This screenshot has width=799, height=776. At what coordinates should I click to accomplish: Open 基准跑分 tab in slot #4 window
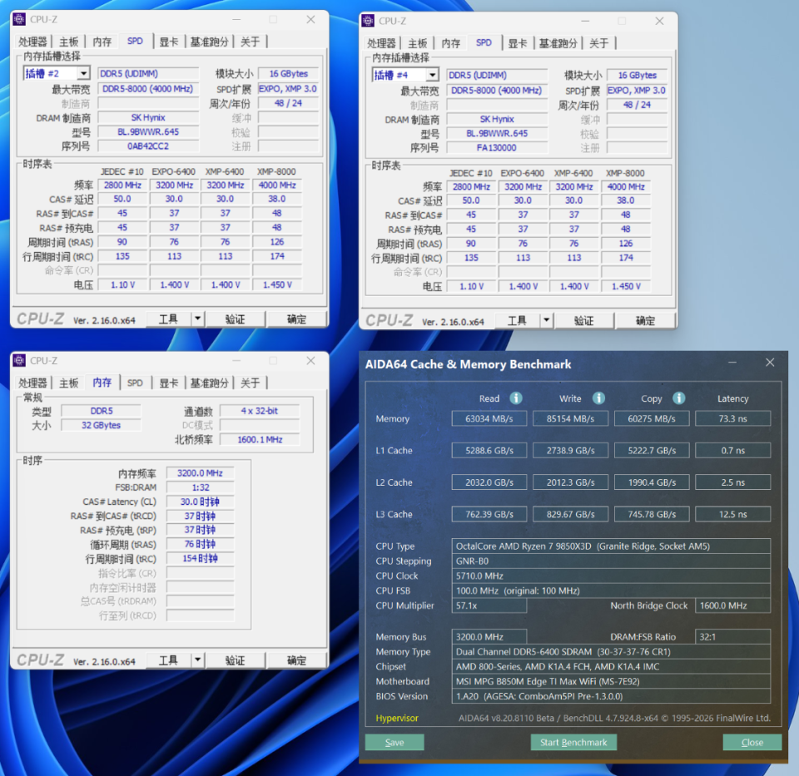(558, 43)
